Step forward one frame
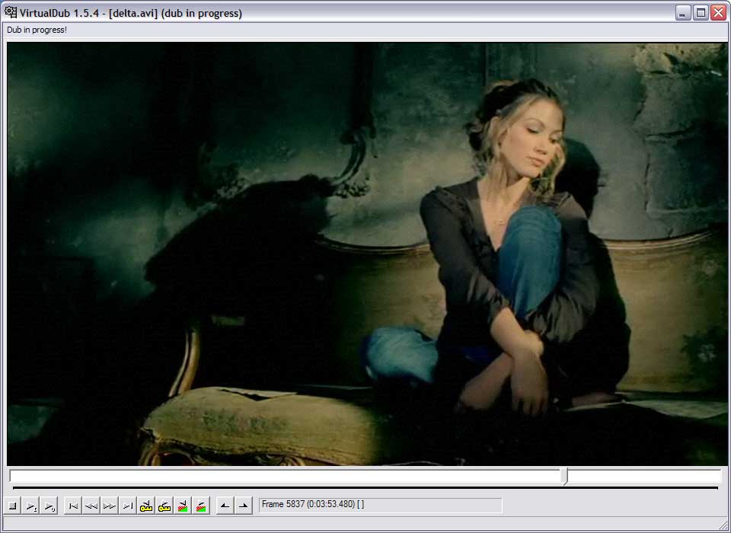731x533 pixels. 110,506
